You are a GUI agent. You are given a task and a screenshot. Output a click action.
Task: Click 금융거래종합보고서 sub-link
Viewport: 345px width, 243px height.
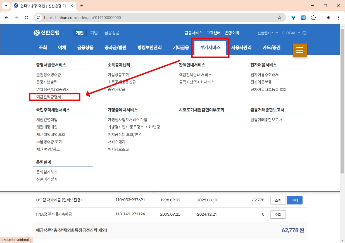267,120
